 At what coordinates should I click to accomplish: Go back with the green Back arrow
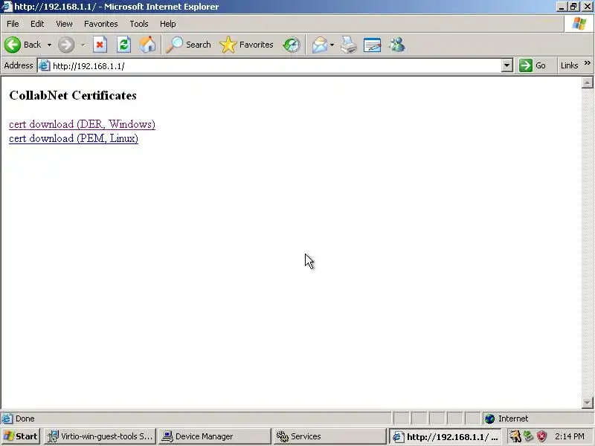click(x=23, y=45)
